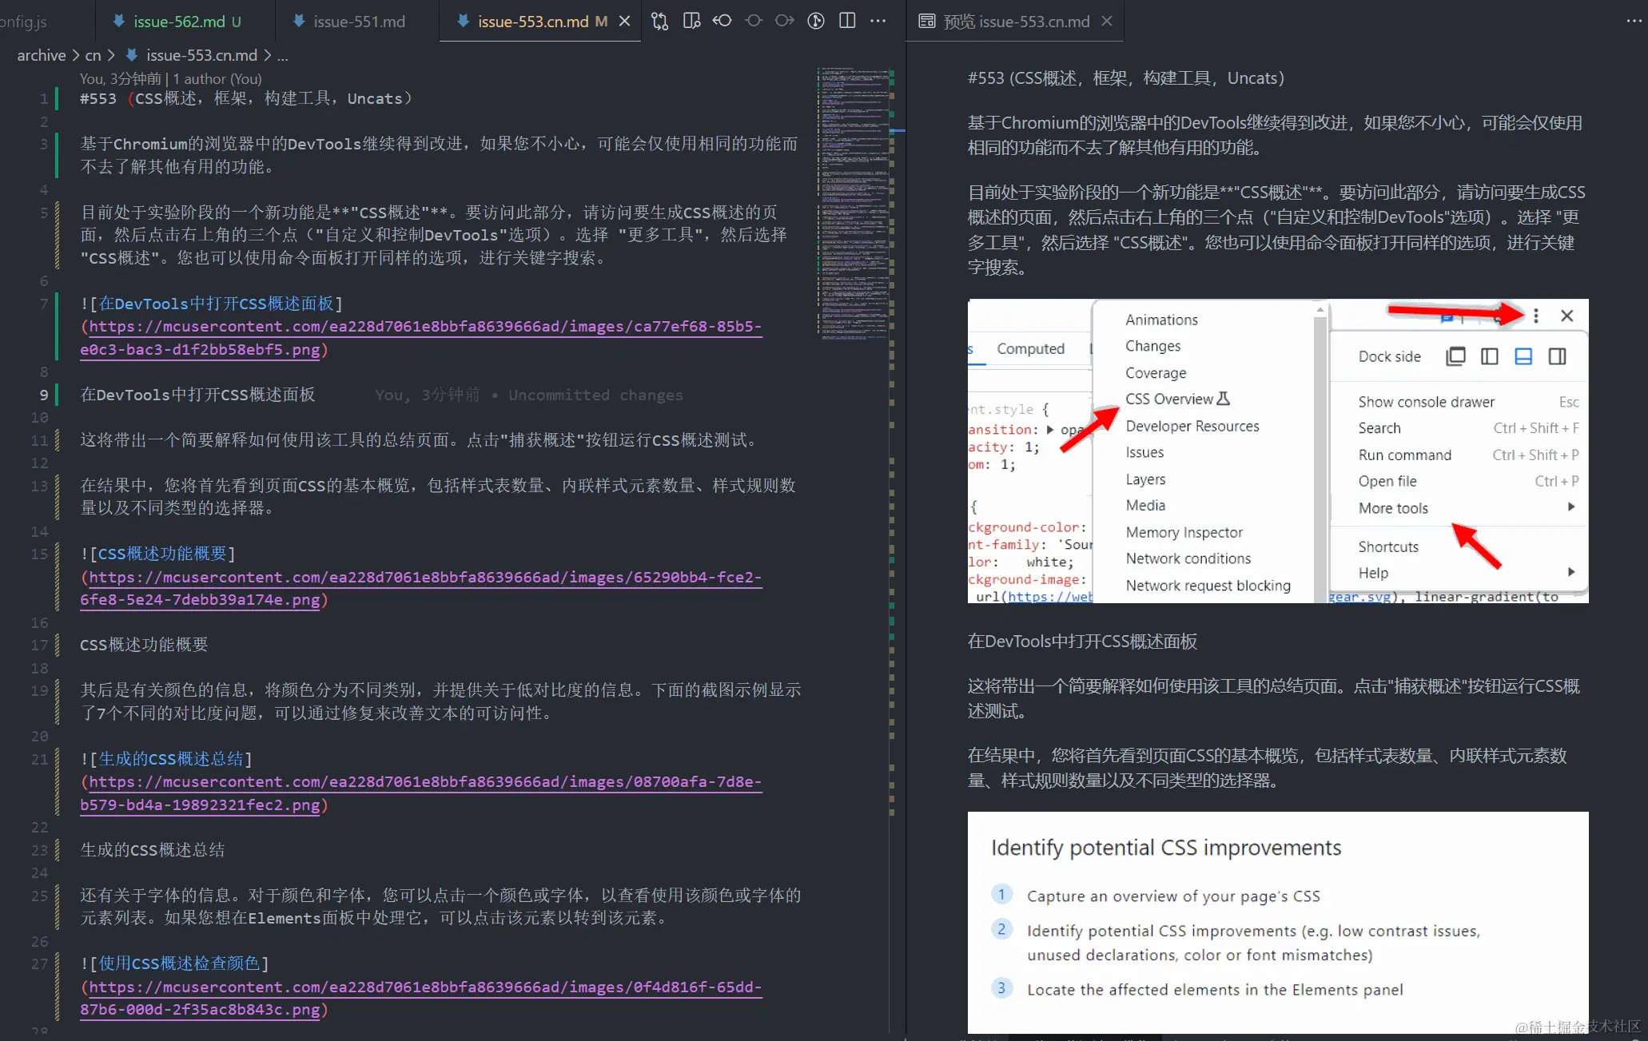The height and width of the screenshot is (1041, 1648).
Task: Click the ca77ef68 image URL link on line 7
Action: [424, 327]
